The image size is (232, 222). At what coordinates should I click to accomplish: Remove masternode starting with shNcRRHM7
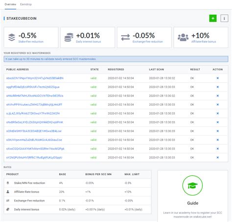point(217,96)
